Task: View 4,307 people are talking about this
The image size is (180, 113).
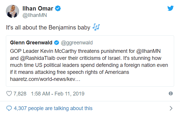Action: [53, 108]
